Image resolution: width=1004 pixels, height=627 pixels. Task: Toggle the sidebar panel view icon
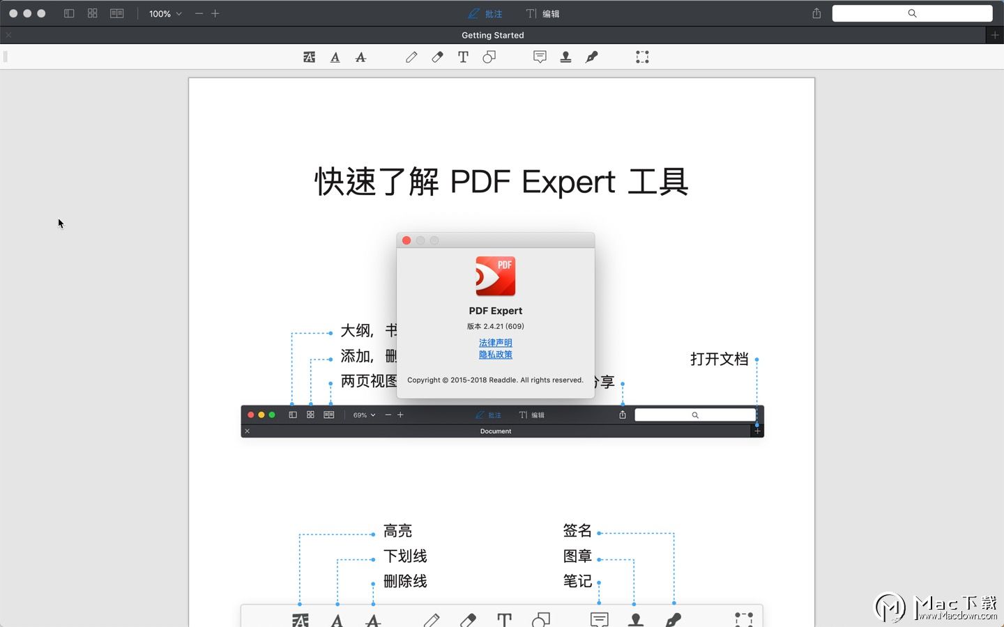coord(69,13)
